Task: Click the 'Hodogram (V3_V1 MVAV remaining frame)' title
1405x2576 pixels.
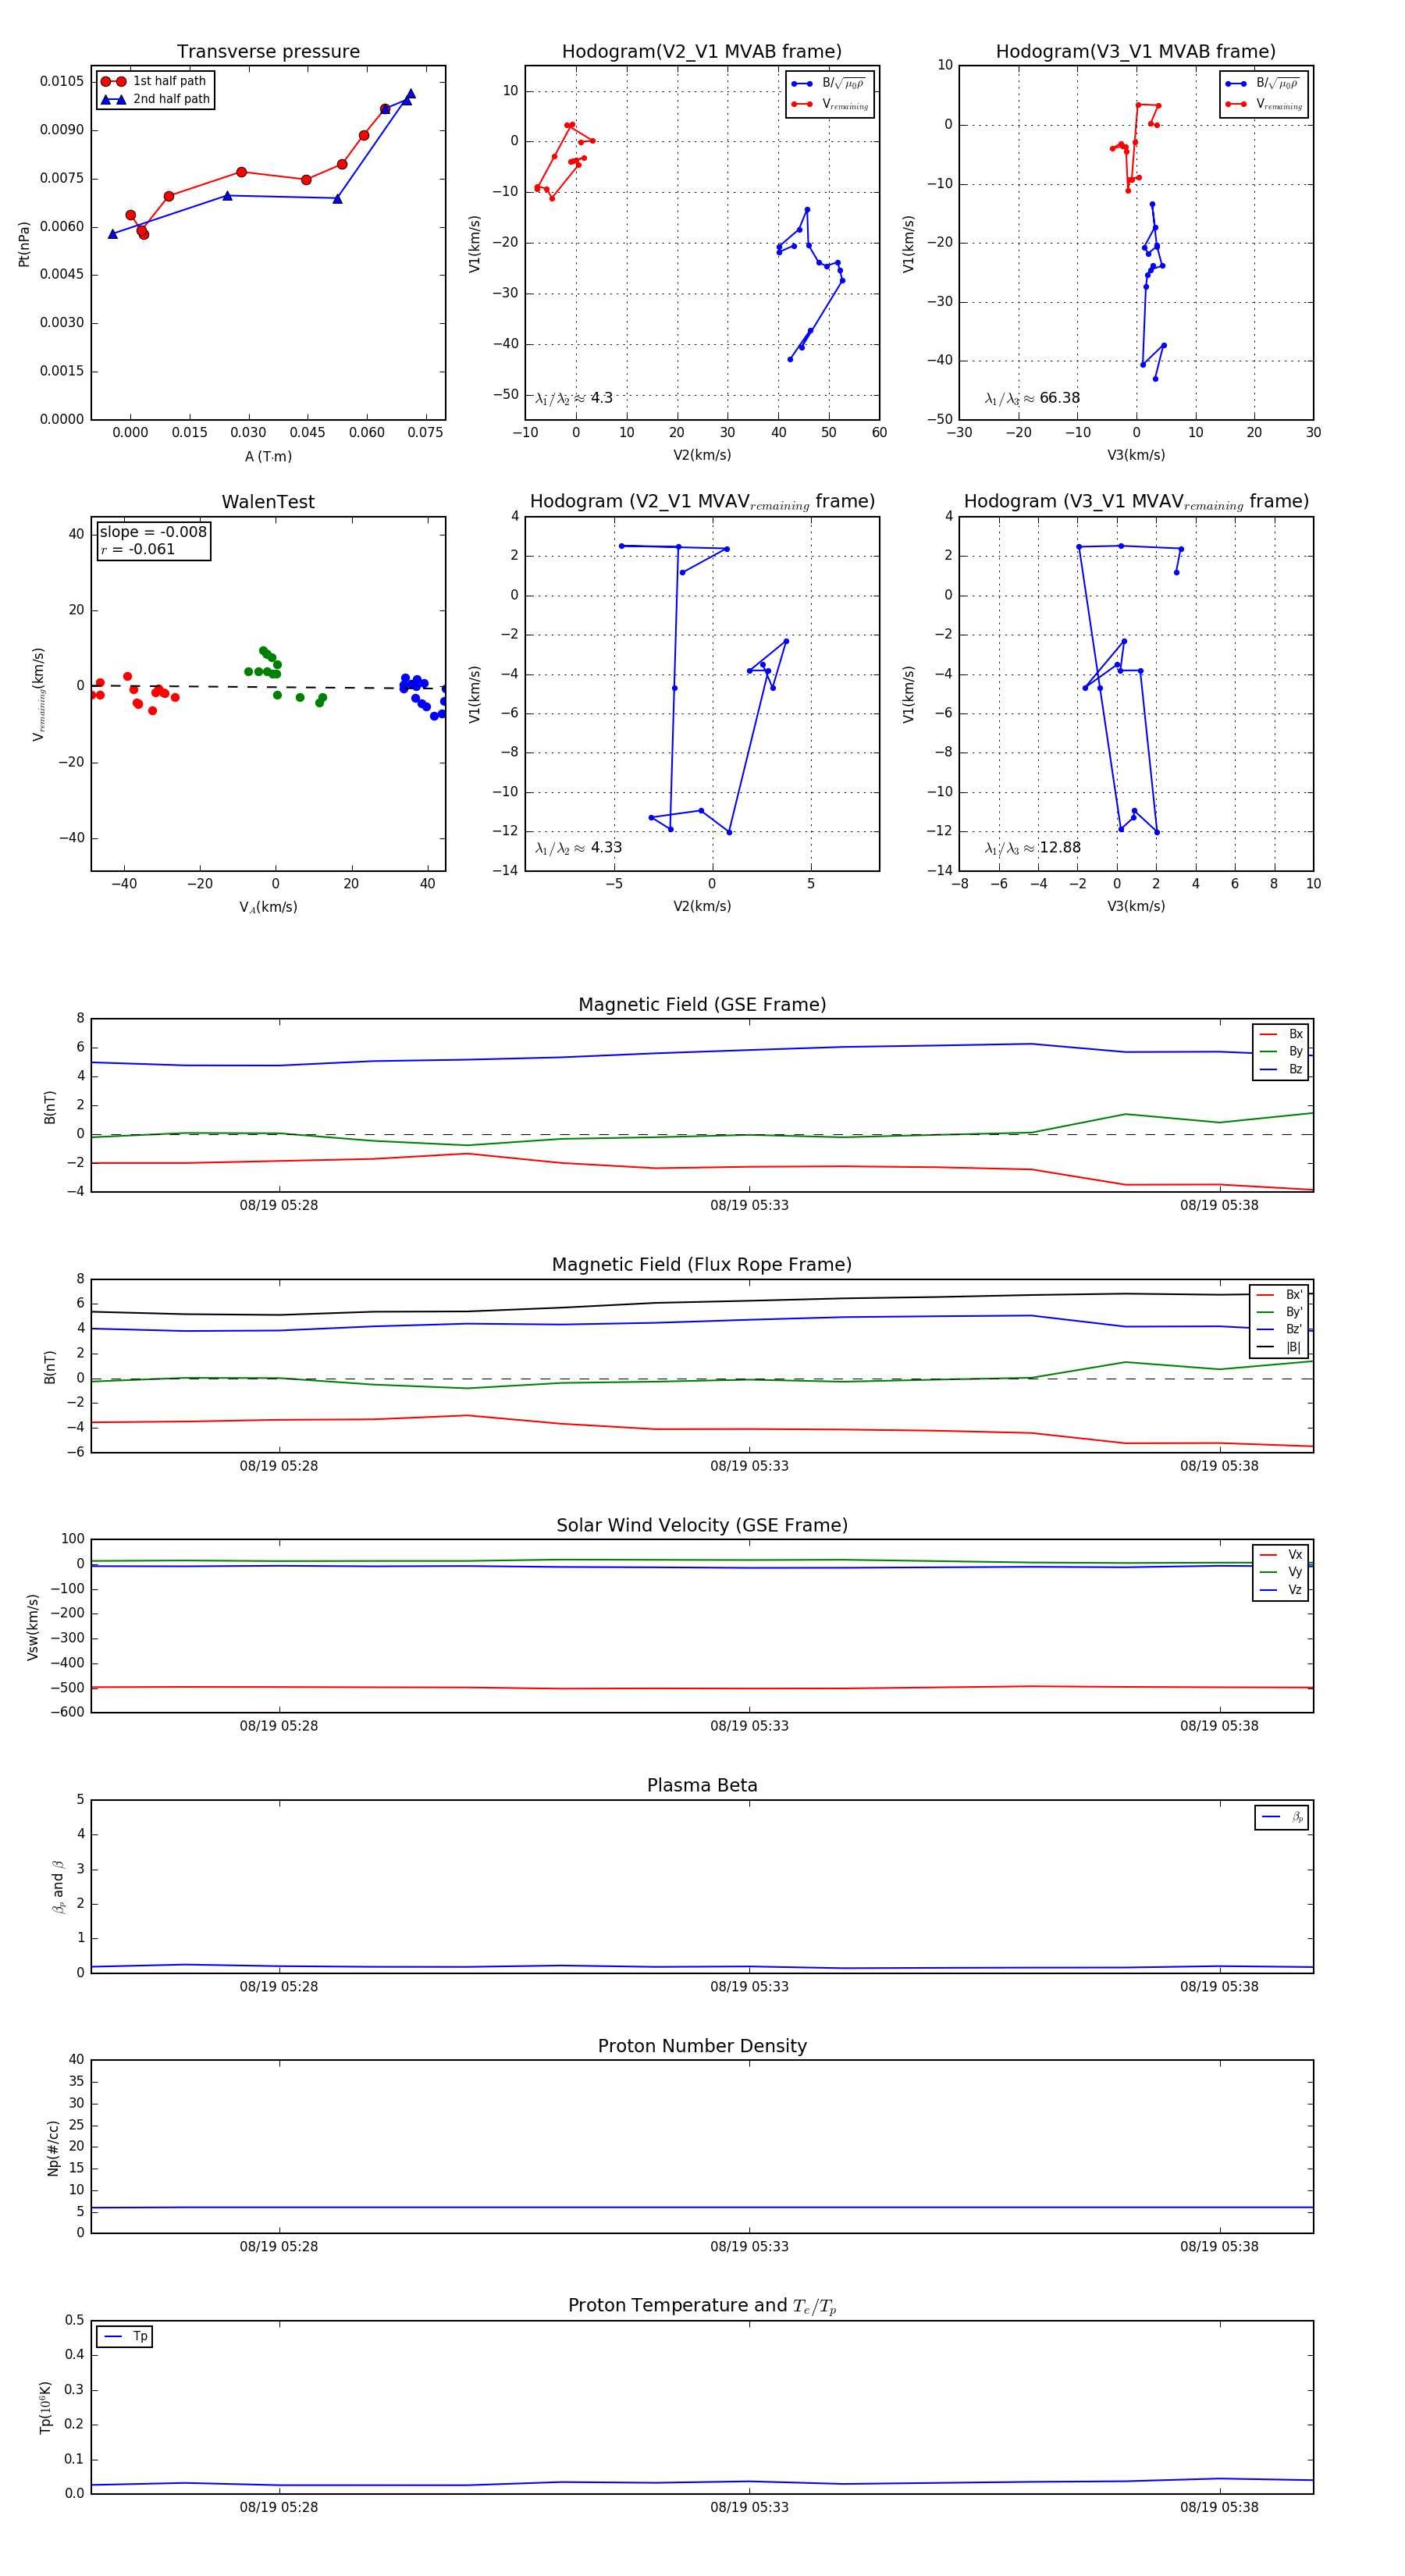Action: click(x=1136, y=502)
